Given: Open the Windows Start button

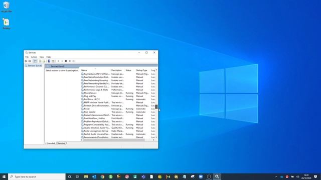Looking at the screenshot, I should 4,176.
